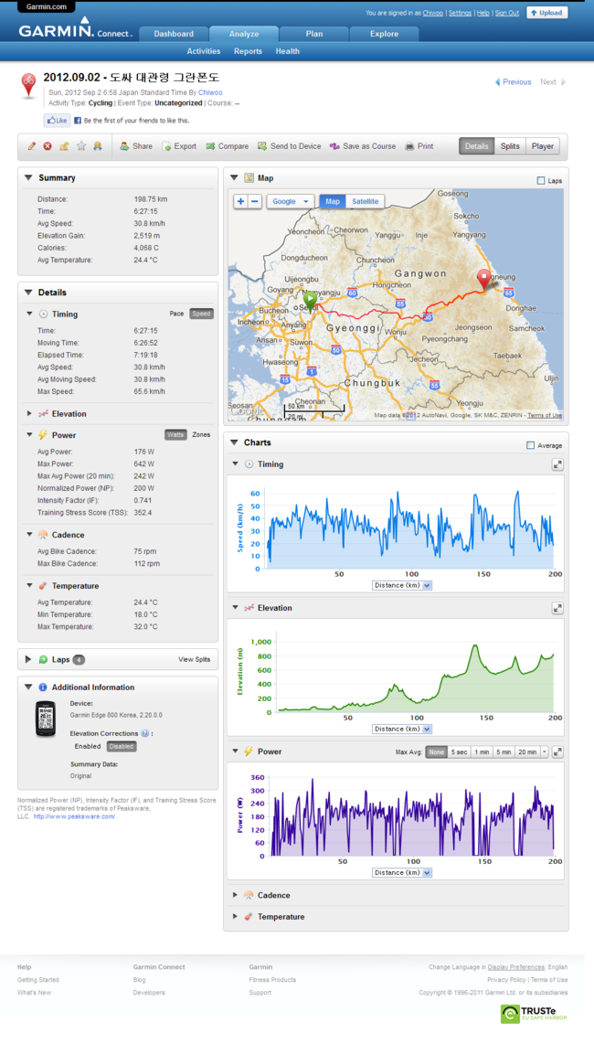Enable elevation corrections
This screenshot has width=594, height=1044.
click(87, 746)
